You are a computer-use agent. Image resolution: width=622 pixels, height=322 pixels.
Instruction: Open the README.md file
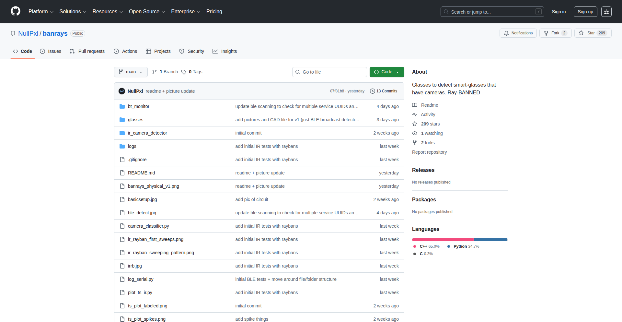click(141, 173)
